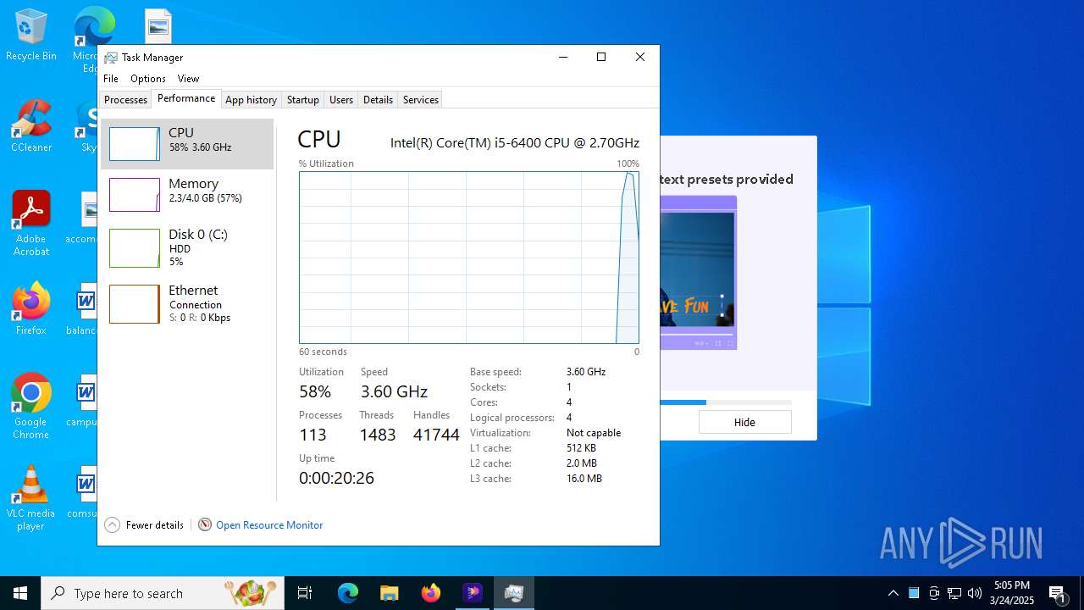Click the Utilization value 58%
The image size is (1084, 610).
[315, 391]
